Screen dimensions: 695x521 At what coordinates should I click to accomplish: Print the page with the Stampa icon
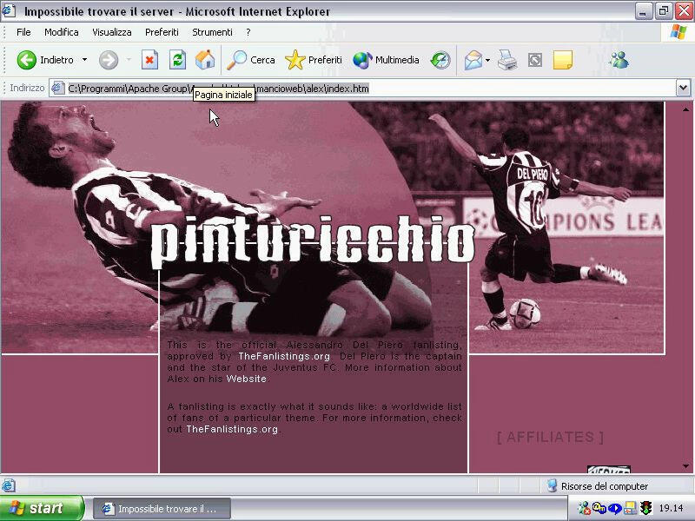(x=506, y=60)
